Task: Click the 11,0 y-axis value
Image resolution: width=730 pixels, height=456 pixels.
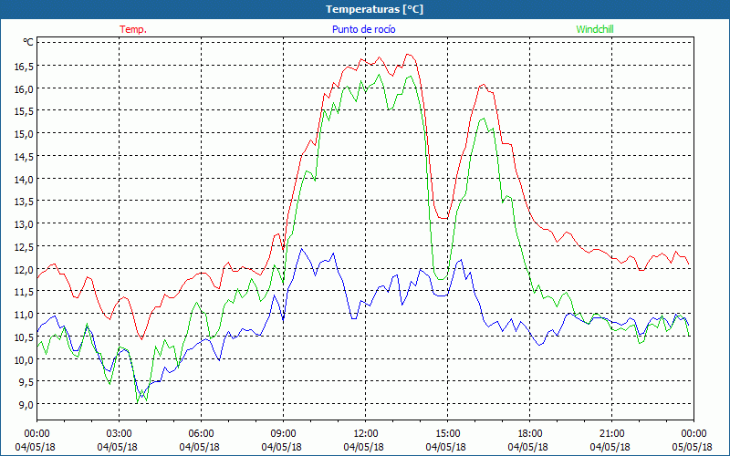Action: point(24,315)
